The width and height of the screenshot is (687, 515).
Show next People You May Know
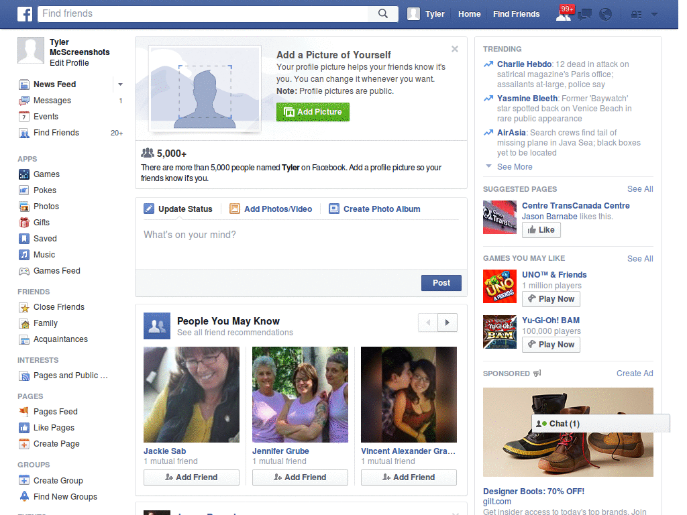coord(447,323)
